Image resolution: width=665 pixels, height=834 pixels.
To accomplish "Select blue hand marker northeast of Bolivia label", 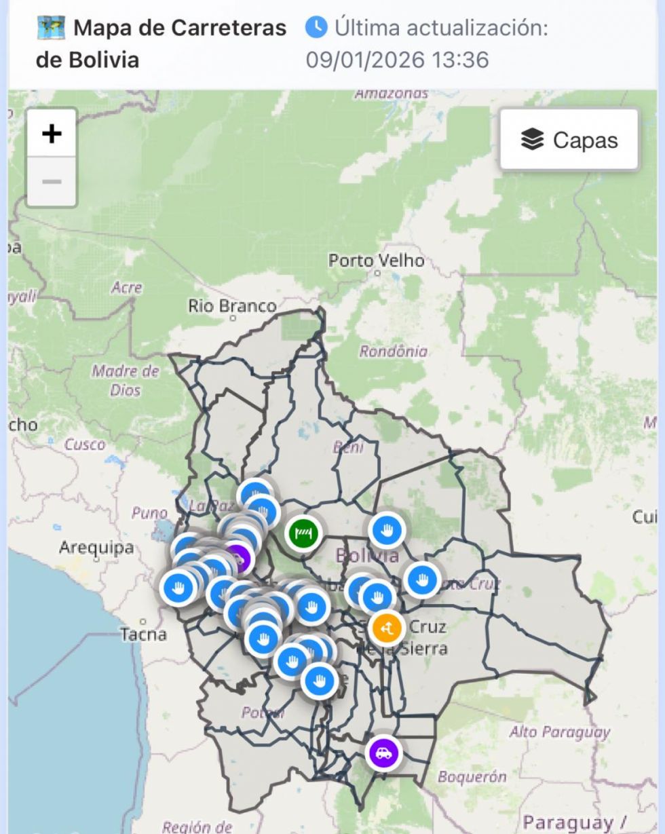I will coord(387,530).
